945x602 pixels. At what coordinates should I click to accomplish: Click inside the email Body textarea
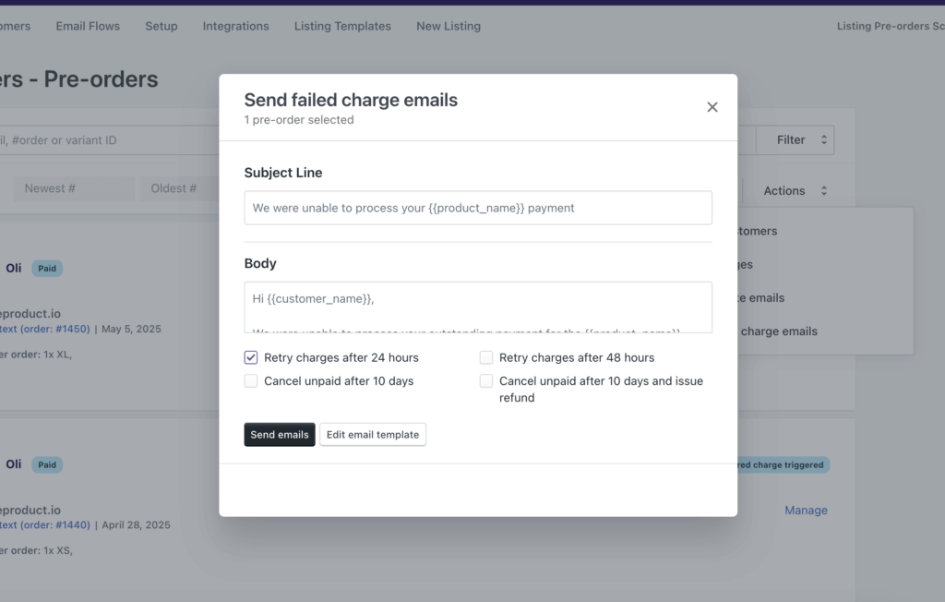click(478, 307)
